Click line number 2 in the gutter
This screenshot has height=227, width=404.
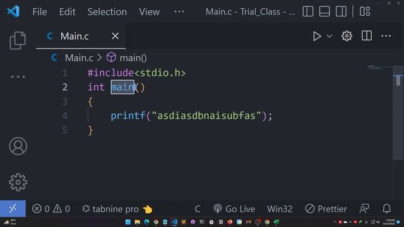pyautogui.click(x=65, y=87)
